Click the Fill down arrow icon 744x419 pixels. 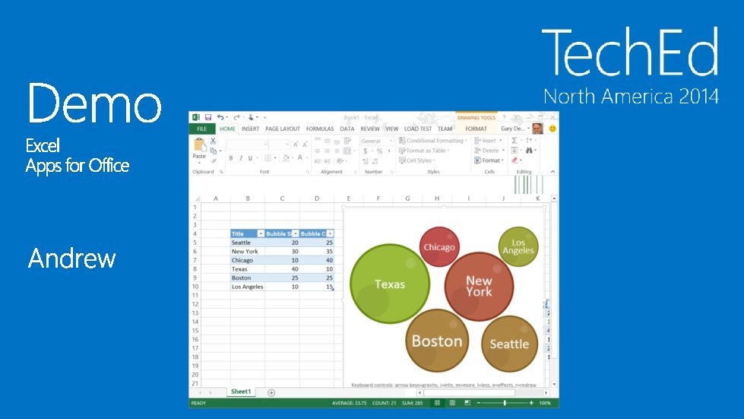pyautogui.click(x=514, y=151)
